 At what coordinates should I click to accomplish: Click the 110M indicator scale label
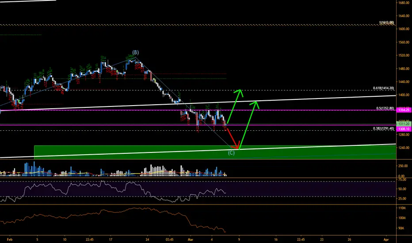click(402, 208)
